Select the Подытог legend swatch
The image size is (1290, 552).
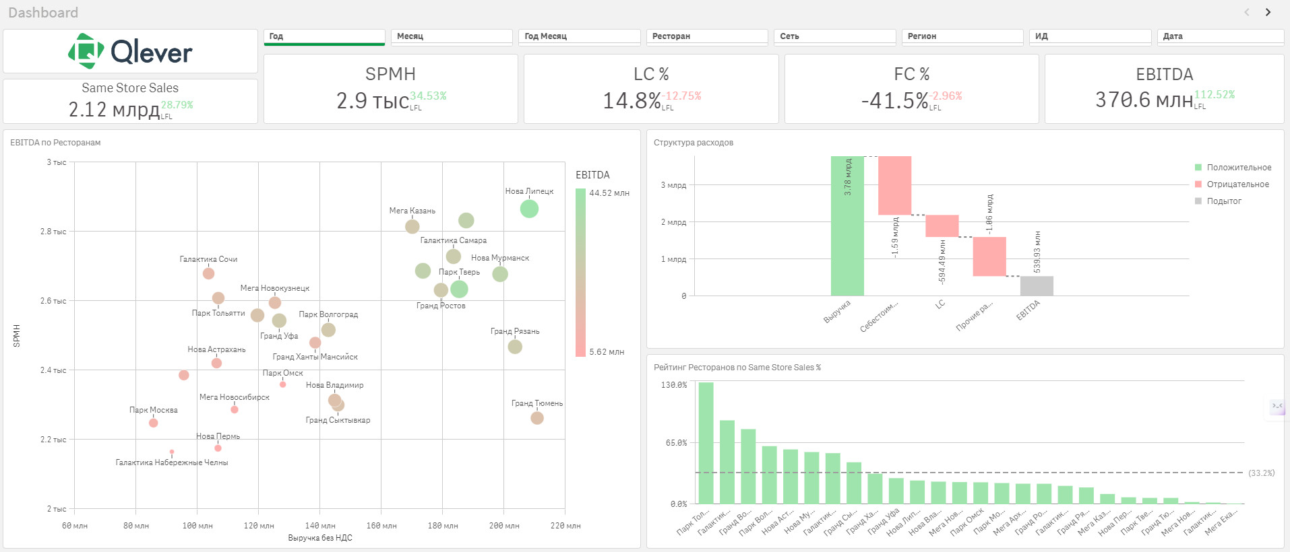click(1198, 201)
